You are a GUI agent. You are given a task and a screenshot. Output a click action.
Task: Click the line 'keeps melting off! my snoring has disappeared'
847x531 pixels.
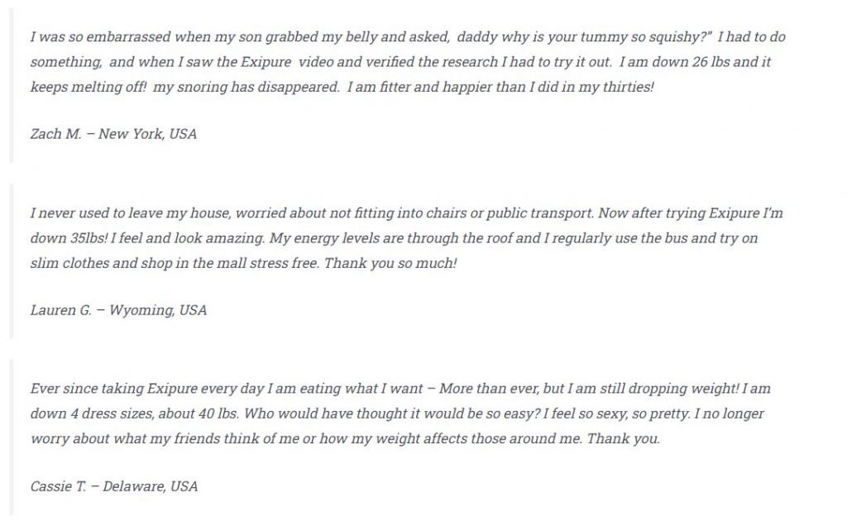(342, 86)
